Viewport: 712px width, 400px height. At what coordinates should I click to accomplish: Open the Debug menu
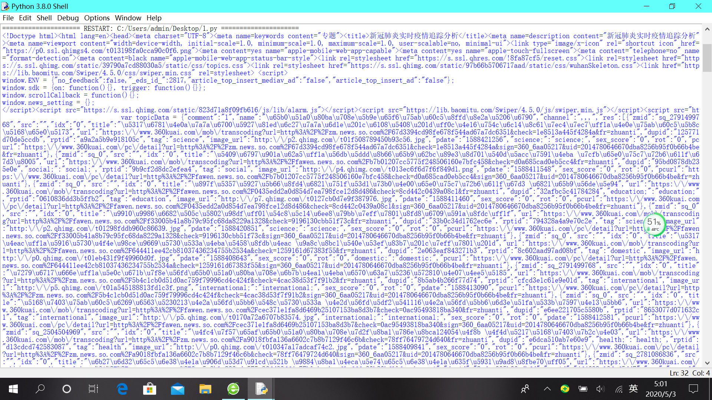pyautogui.click(x=68, y=18)
